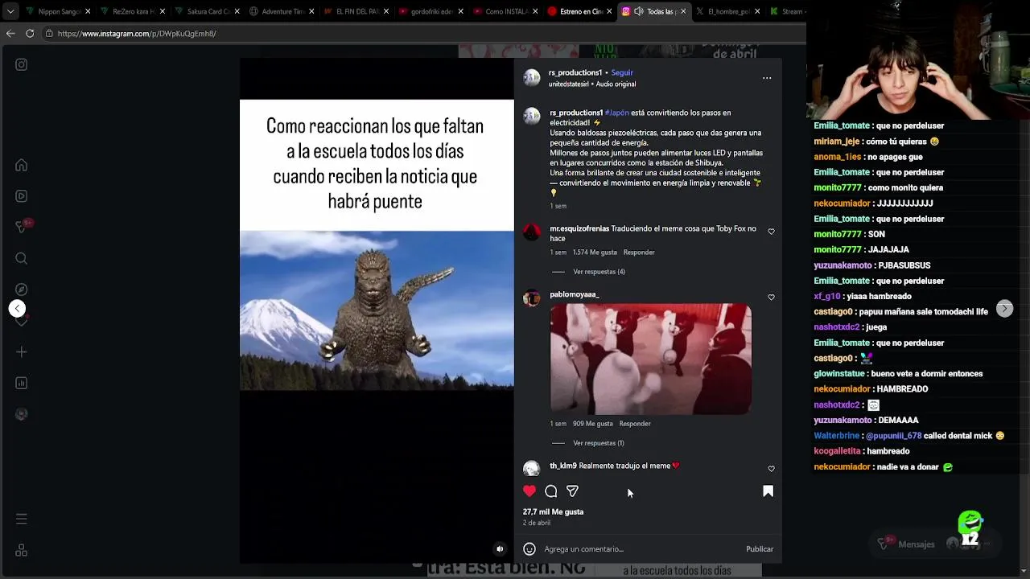This screenshot has width=1030, height=579.
Task: Reload the page with the refresh icon
Action: pyautogui.click(x=30, y=34)
